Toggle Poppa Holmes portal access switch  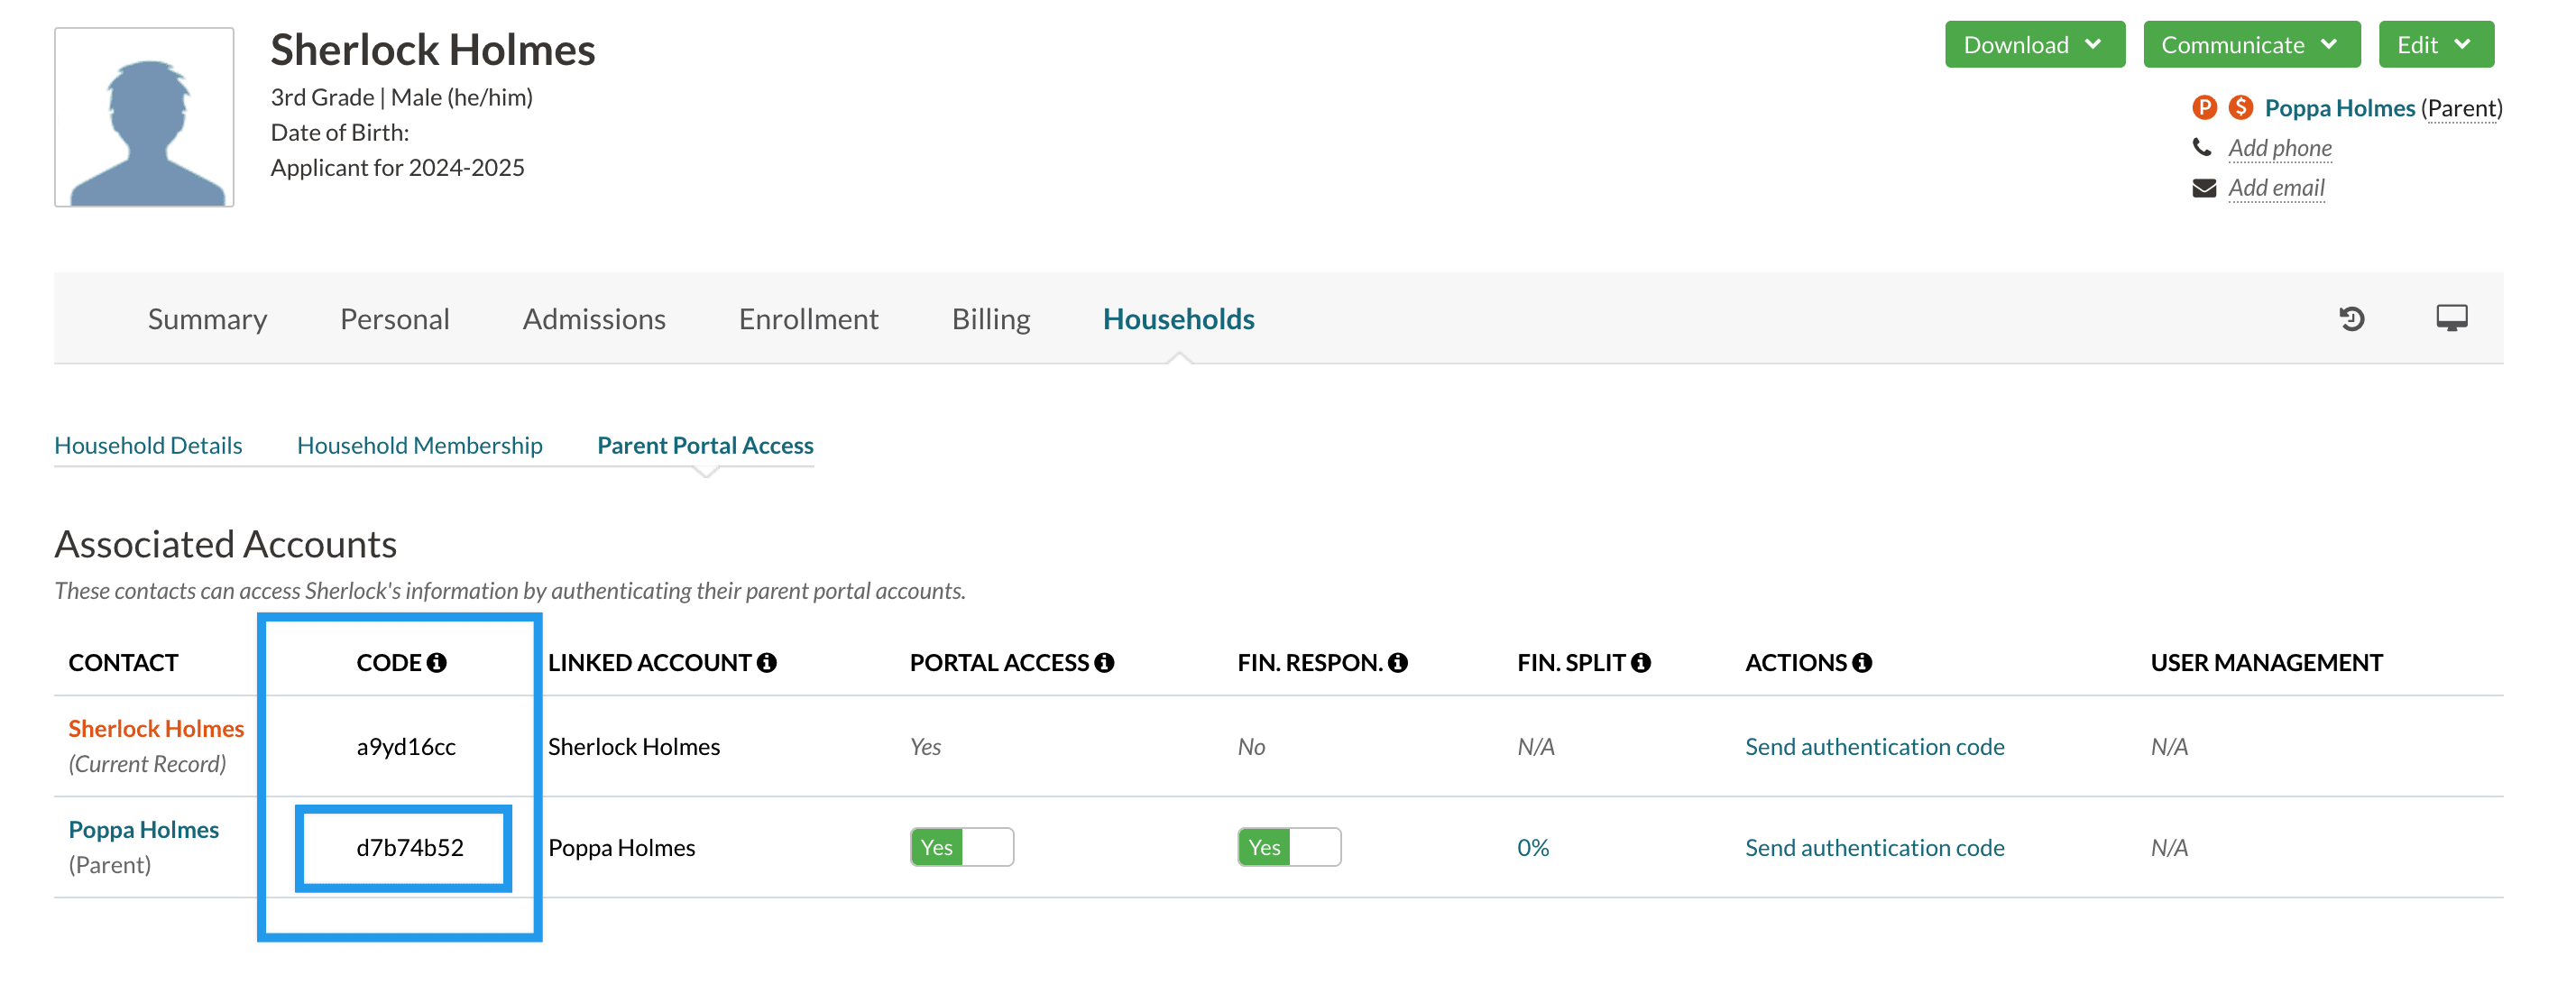961,848
